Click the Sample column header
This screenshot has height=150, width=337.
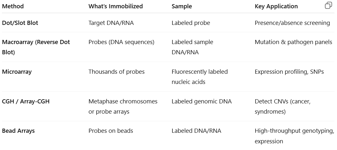[181, 6]
